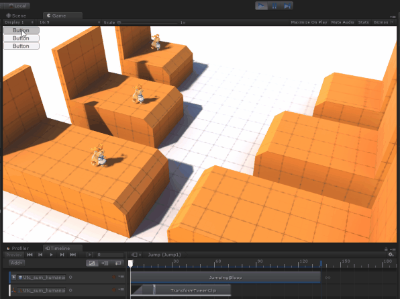400x299 pixels.
Task: Pause the game with the toolbar Pause button
Action: click(x=274, y=5)
